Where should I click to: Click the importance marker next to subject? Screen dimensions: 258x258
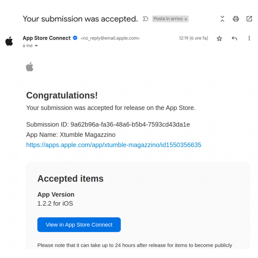tap(146, 19)
